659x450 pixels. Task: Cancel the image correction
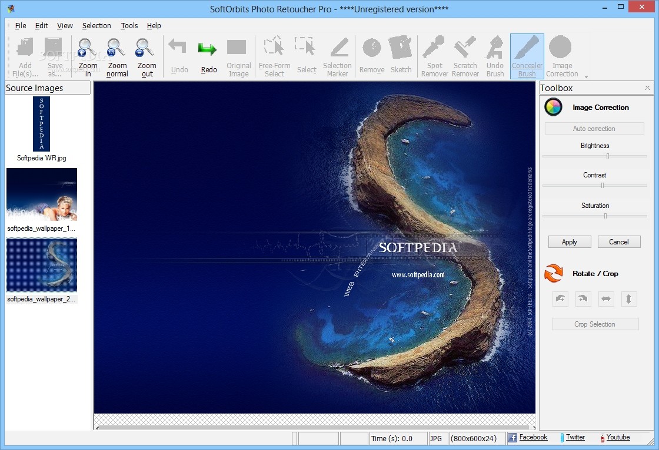tap(619, 242)
